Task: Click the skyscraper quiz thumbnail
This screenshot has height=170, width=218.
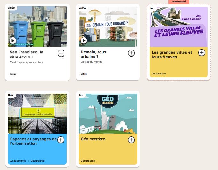Action: pyautogui.click(x=37, y=113)
